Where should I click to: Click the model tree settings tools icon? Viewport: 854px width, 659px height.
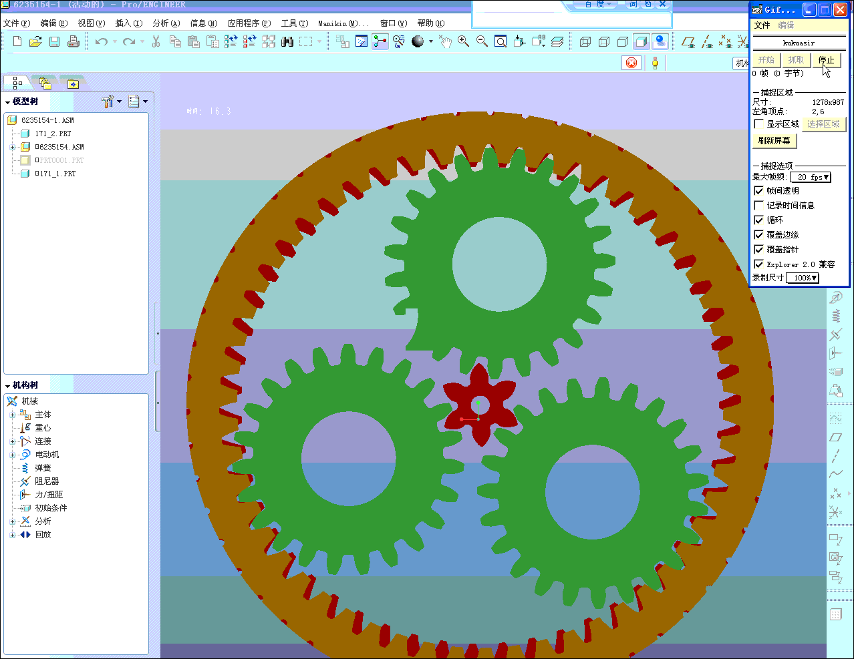pos(108,101)
